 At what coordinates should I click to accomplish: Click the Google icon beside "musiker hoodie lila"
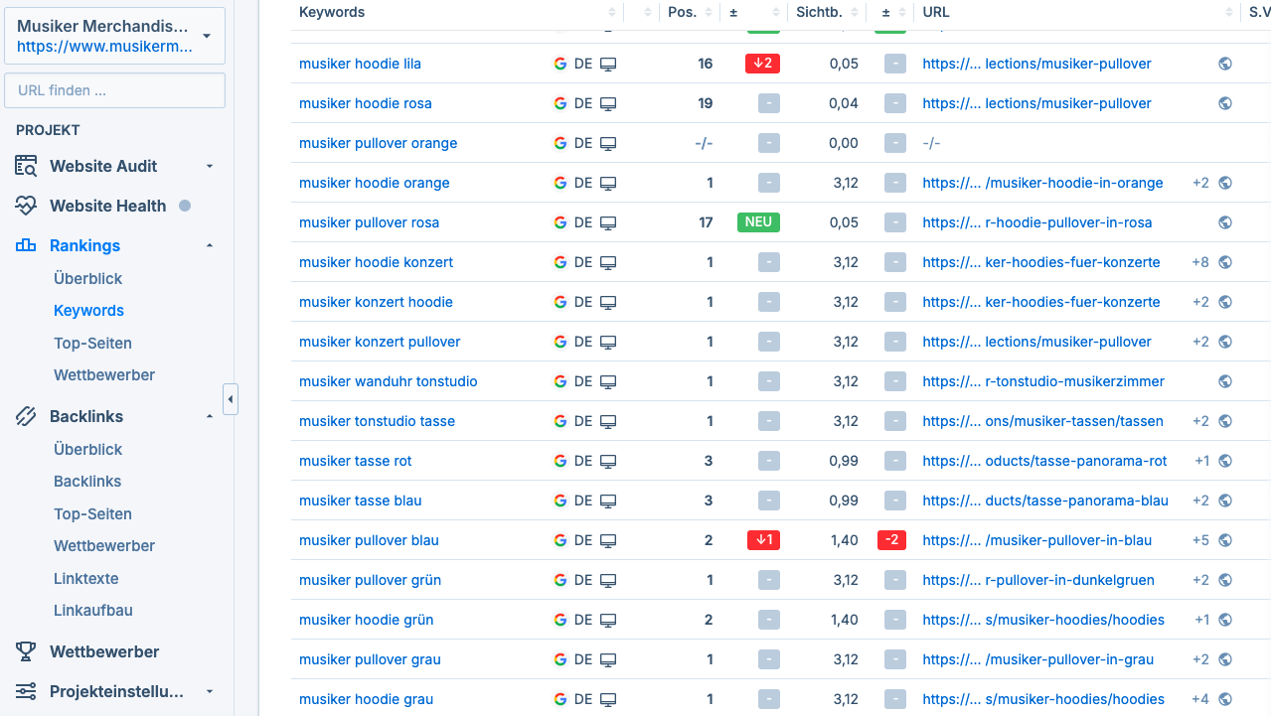pyautogui.click(x=559, y=63)
